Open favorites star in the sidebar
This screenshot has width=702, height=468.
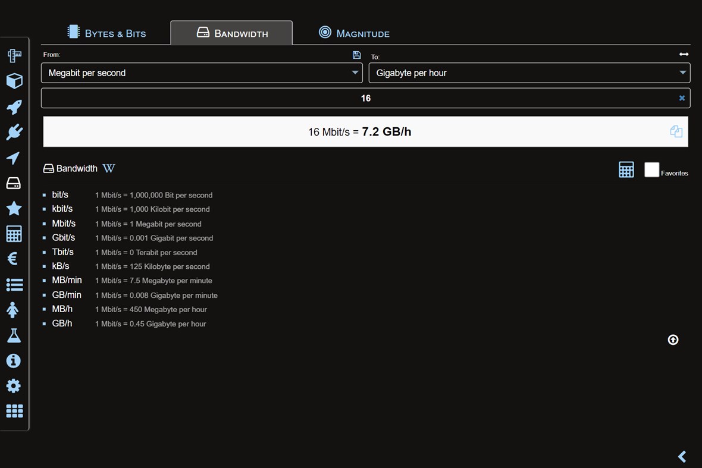14,208
